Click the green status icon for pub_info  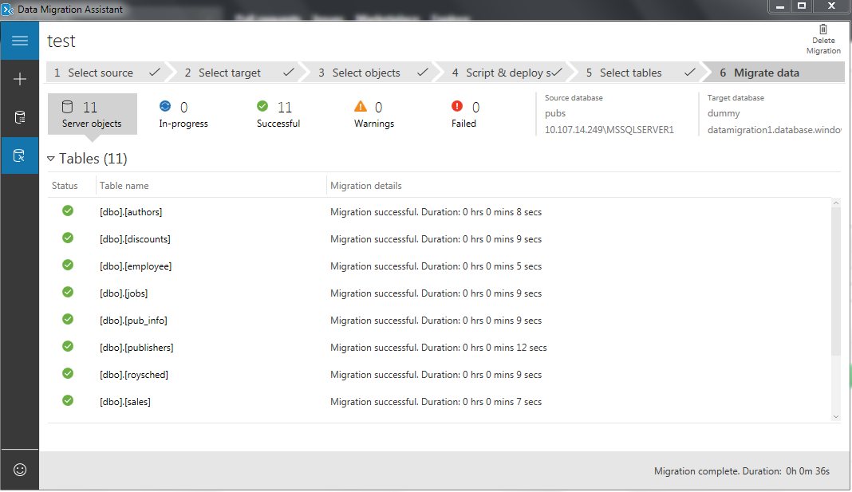[68, 319]
